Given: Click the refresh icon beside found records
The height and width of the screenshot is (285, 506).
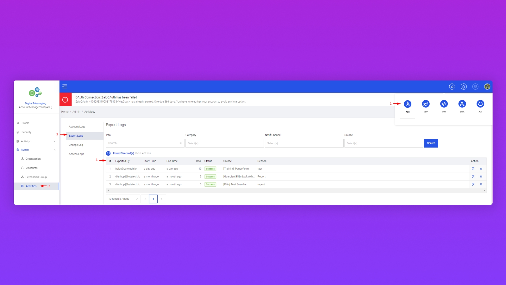Looking at the screenshot, I should [x=108, y=153].
